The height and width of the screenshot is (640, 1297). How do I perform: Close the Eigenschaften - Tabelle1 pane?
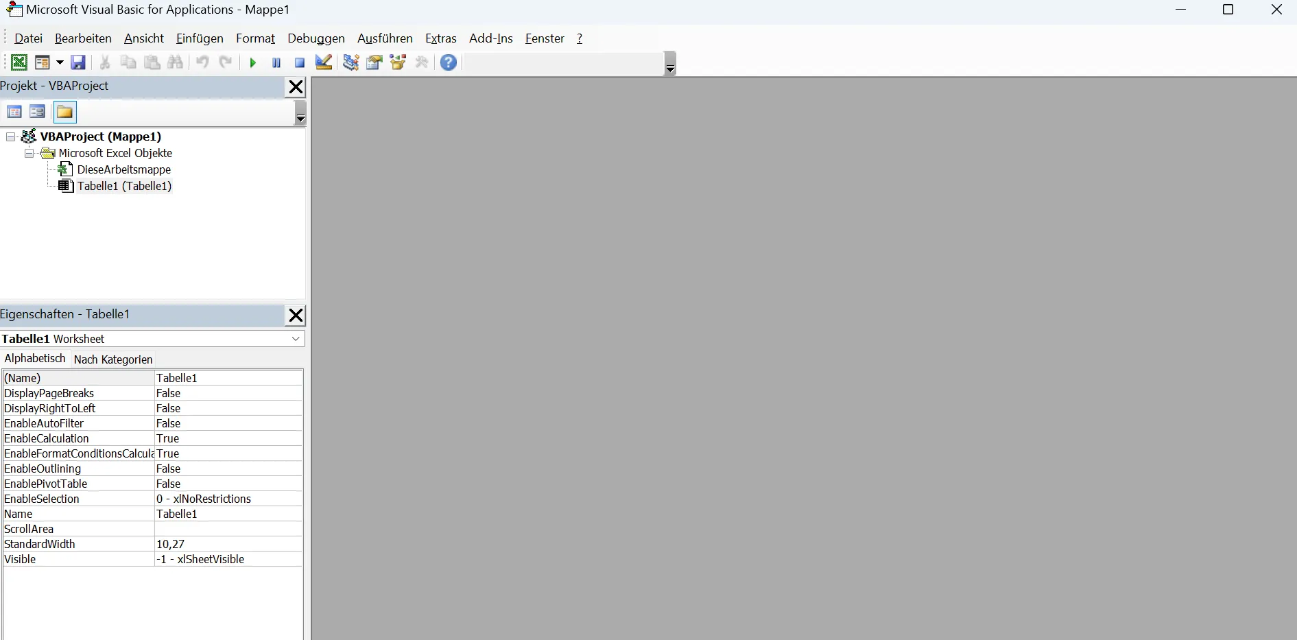point(296,315)
